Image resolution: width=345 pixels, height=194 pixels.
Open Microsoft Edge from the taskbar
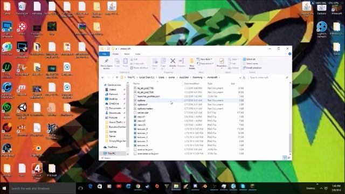(x=90, y=186)
